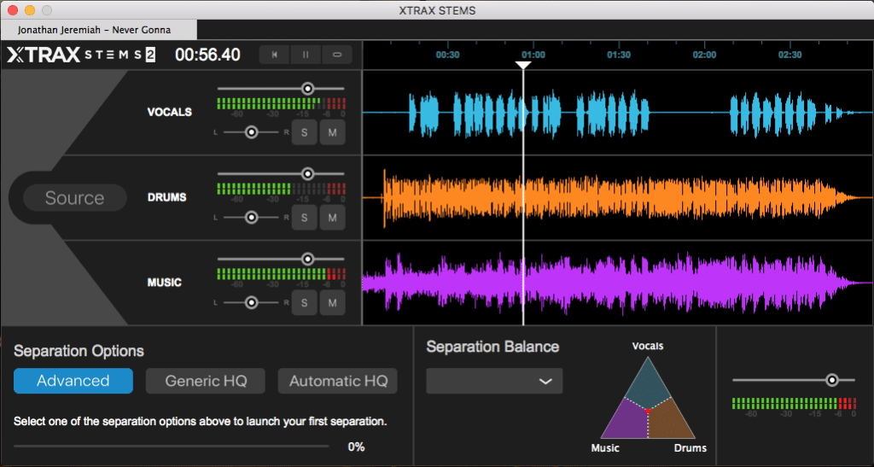
Task: Click the master output volume knob
Action: (831, 380)
